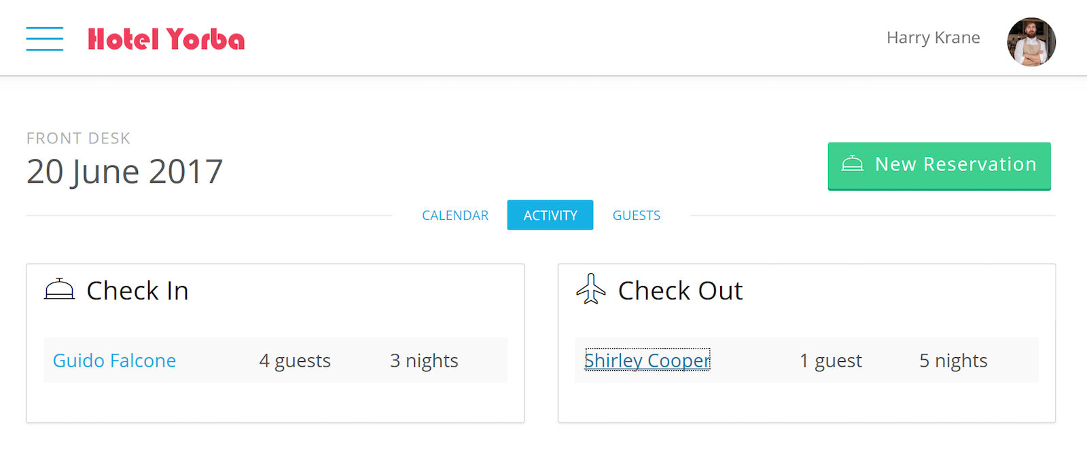The width and height of the screenshot is (1087, 457).
Task: Open Shirley Cooper's reservation
Action: [647, 361]
